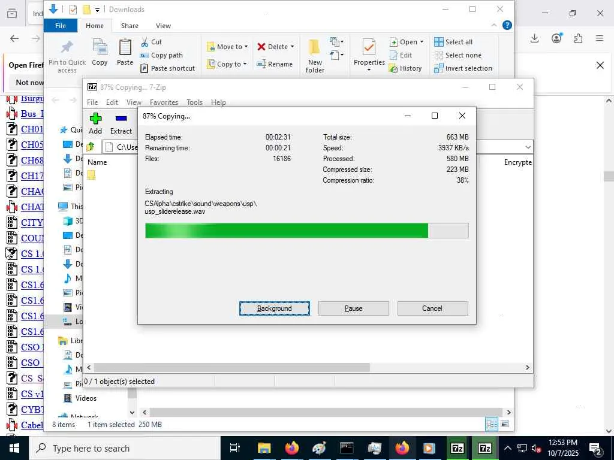
Task: Click the 7-Zip Extract minus icon
Action: 121,119
